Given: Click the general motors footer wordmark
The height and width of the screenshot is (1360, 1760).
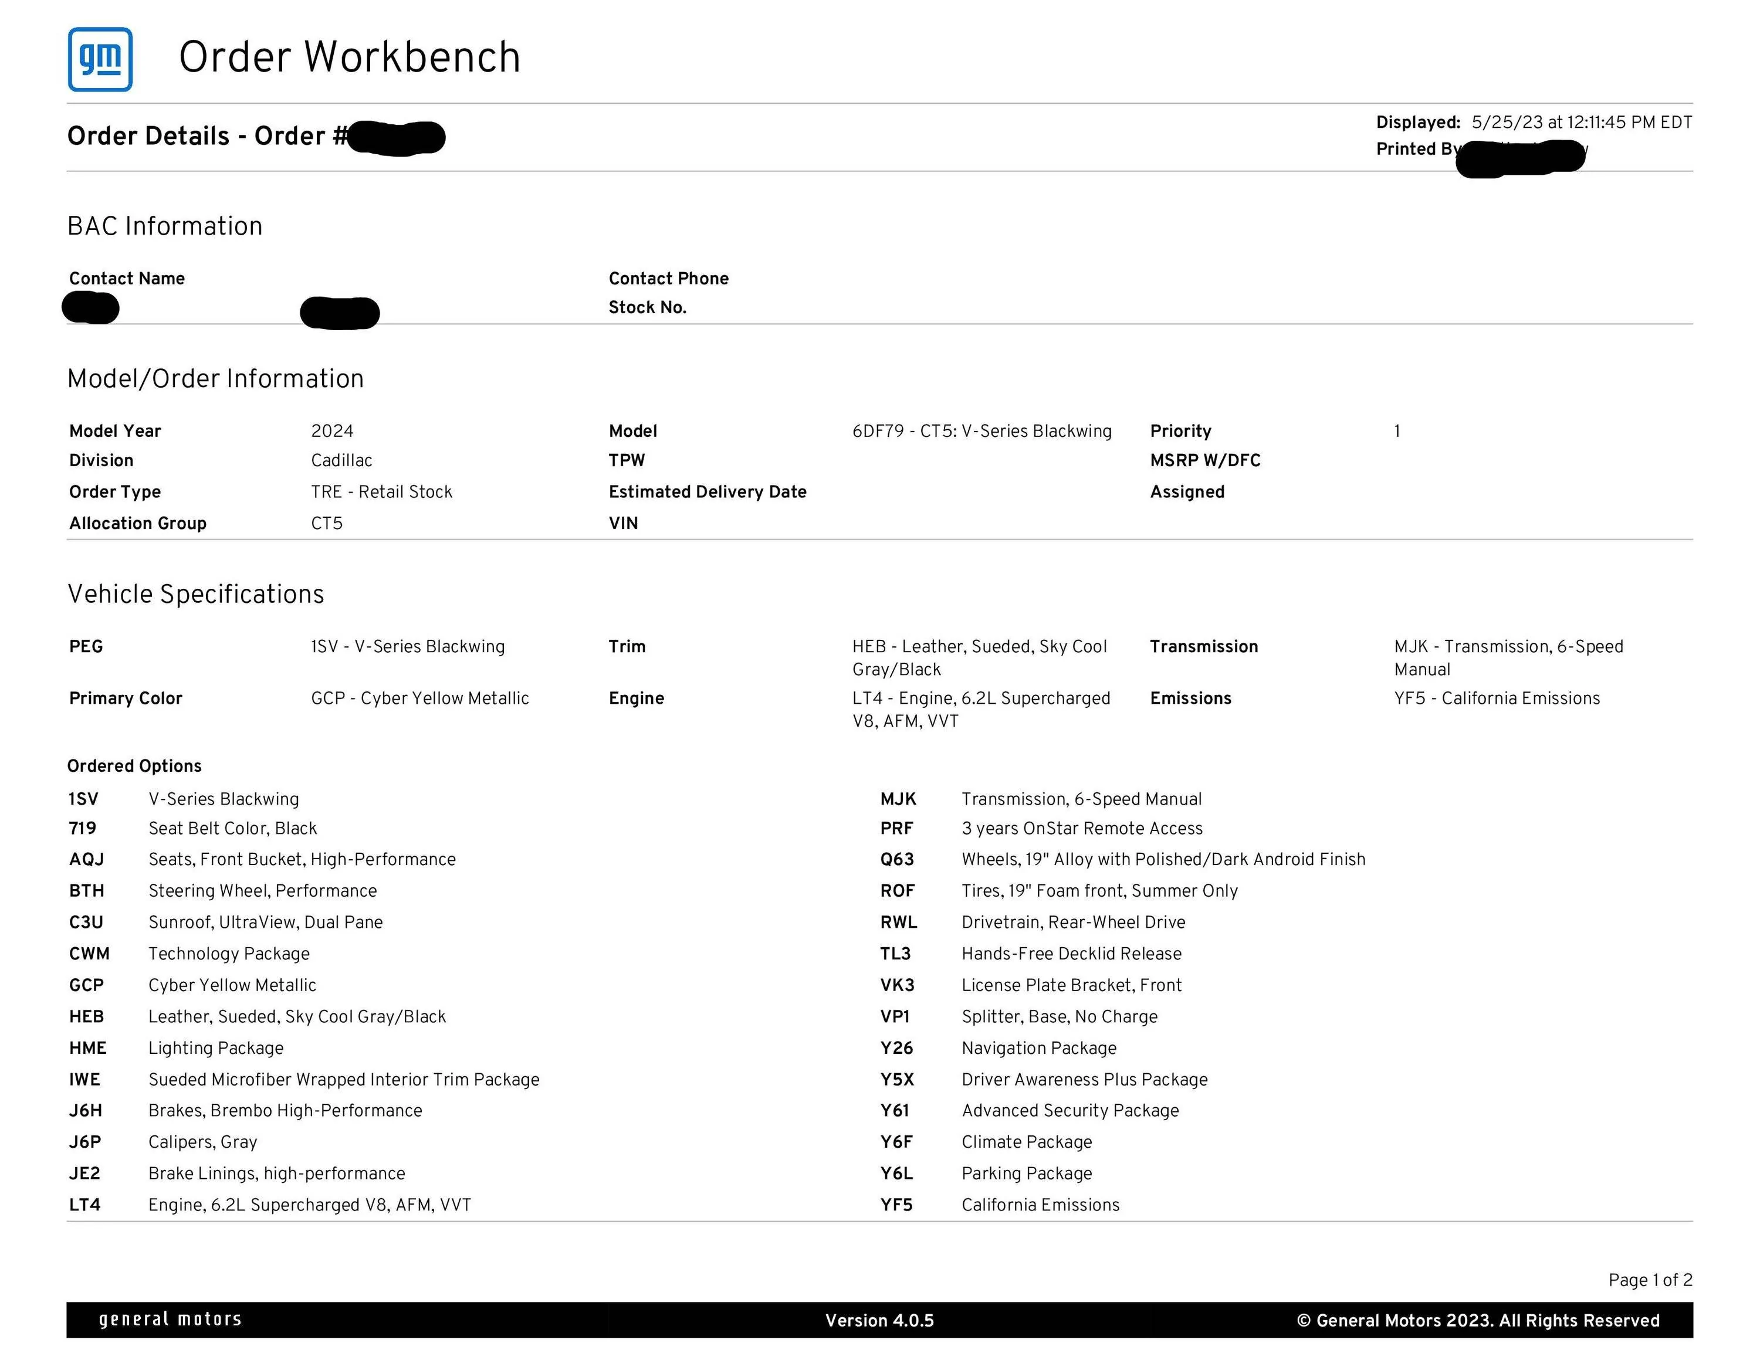Looking at the screenshot, I should point(170,1320).
